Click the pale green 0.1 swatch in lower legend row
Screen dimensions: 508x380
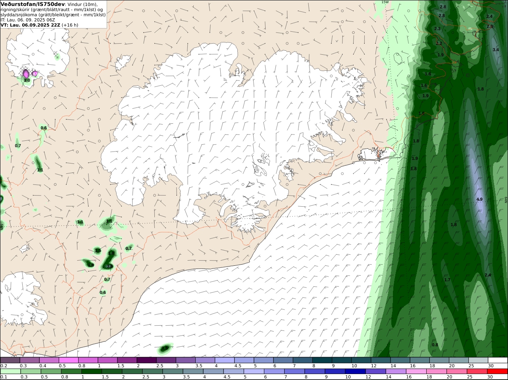pos(10,371)
